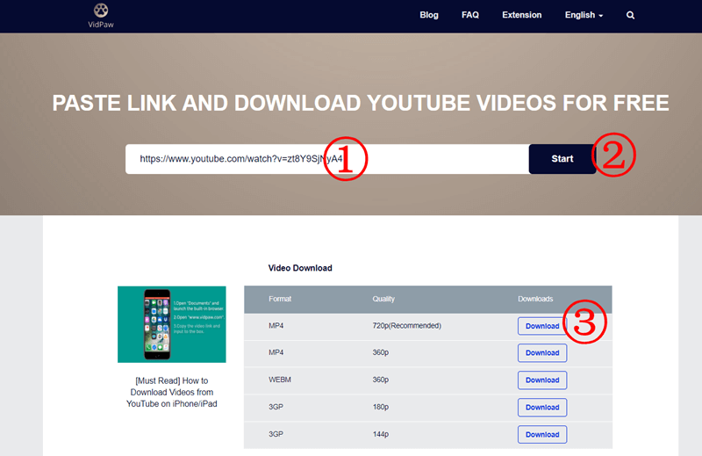Expand the English language dropdown
The image size is (702, 456).
(584, 15)
